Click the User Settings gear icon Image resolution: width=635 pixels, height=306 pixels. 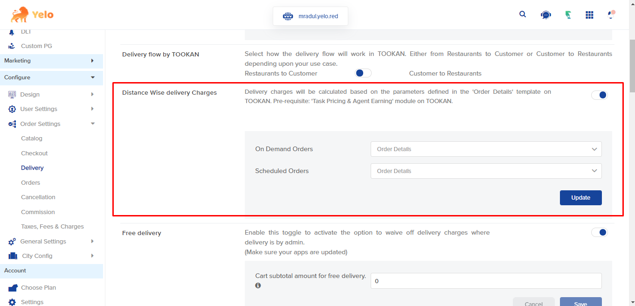click(x=12, y=109)
